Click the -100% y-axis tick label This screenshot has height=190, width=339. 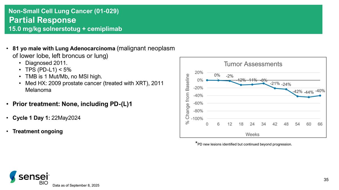197,119
